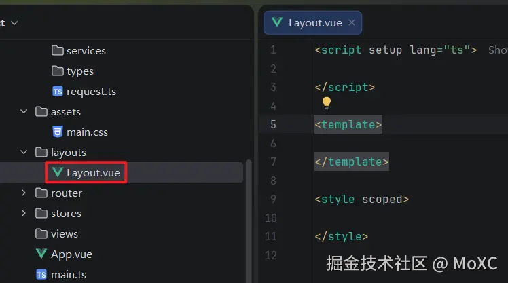The height and width of the screenshot is (283, 508).
Task: Click the closing template tag on line 7
Action: (x=352, y=162)
